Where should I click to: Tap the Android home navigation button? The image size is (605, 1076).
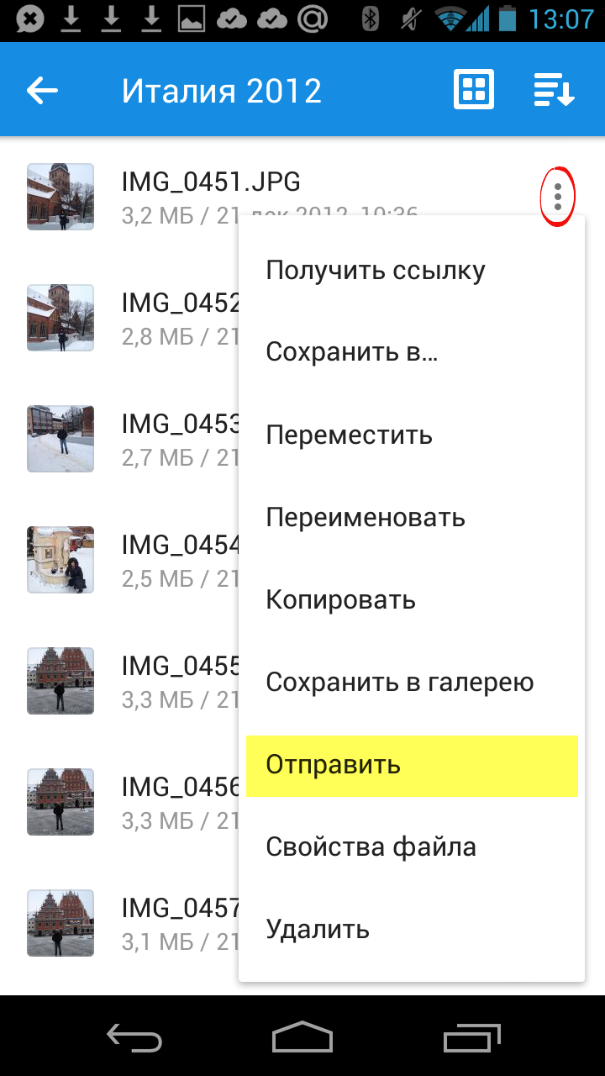tap(302, 1036)
